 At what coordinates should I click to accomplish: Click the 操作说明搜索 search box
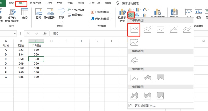pyautogui.click(x=130, y=3)
